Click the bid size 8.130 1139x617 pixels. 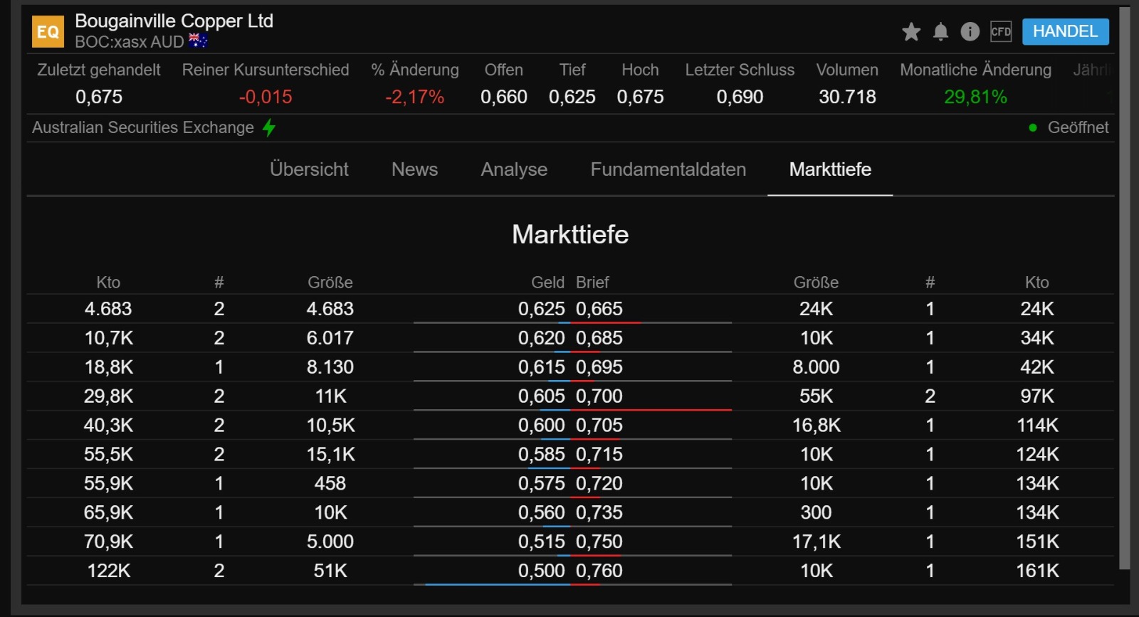coord(330,367)
